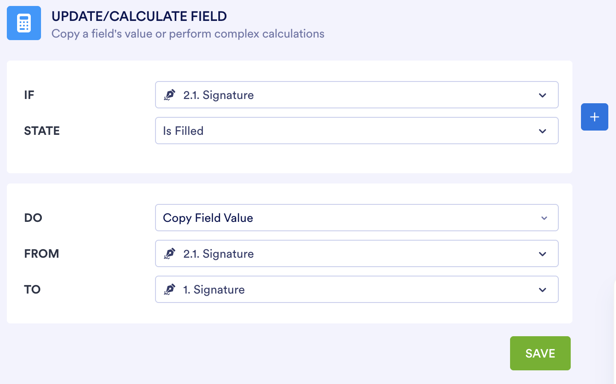Click the signature pen icon in the FROM field
The height and width of the screenshot is (384, 616).
click(x=170, y=253)
